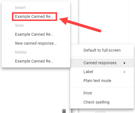Save over the Example Canned Response entry
Viewport: 135px width, 113px height.
click(34, 34)
